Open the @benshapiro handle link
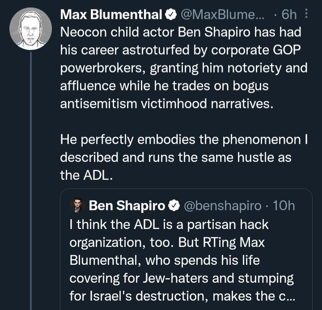The width and height of the screenshot is (322, 310). pyautogui.click(x=223, y=206)
